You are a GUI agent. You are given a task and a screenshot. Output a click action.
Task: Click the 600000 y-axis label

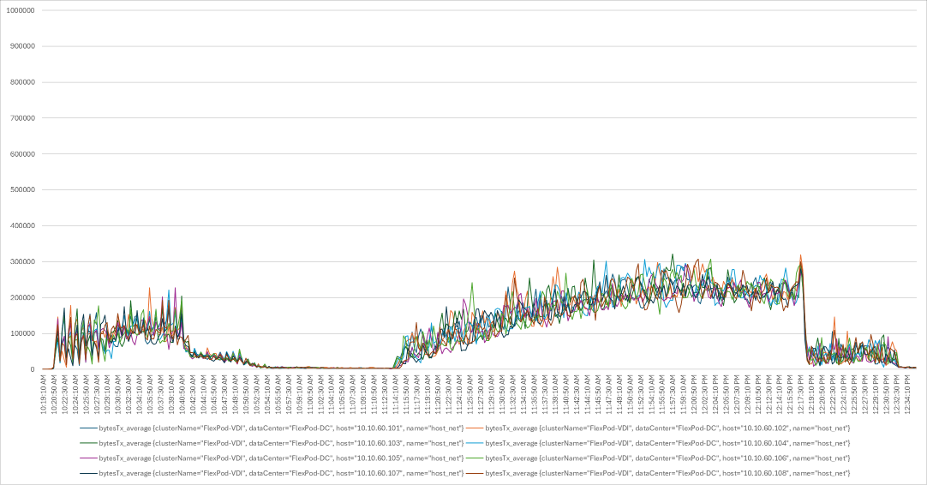22,153
